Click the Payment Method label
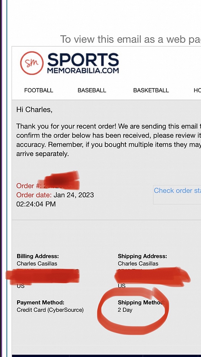 40,302
